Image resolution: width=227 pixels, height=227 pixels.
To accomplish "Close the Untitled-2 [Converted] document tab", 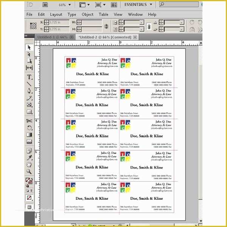I will [135, 37].
